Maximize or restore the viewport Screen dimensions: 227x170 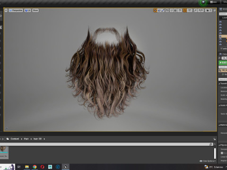coord(215,10)
